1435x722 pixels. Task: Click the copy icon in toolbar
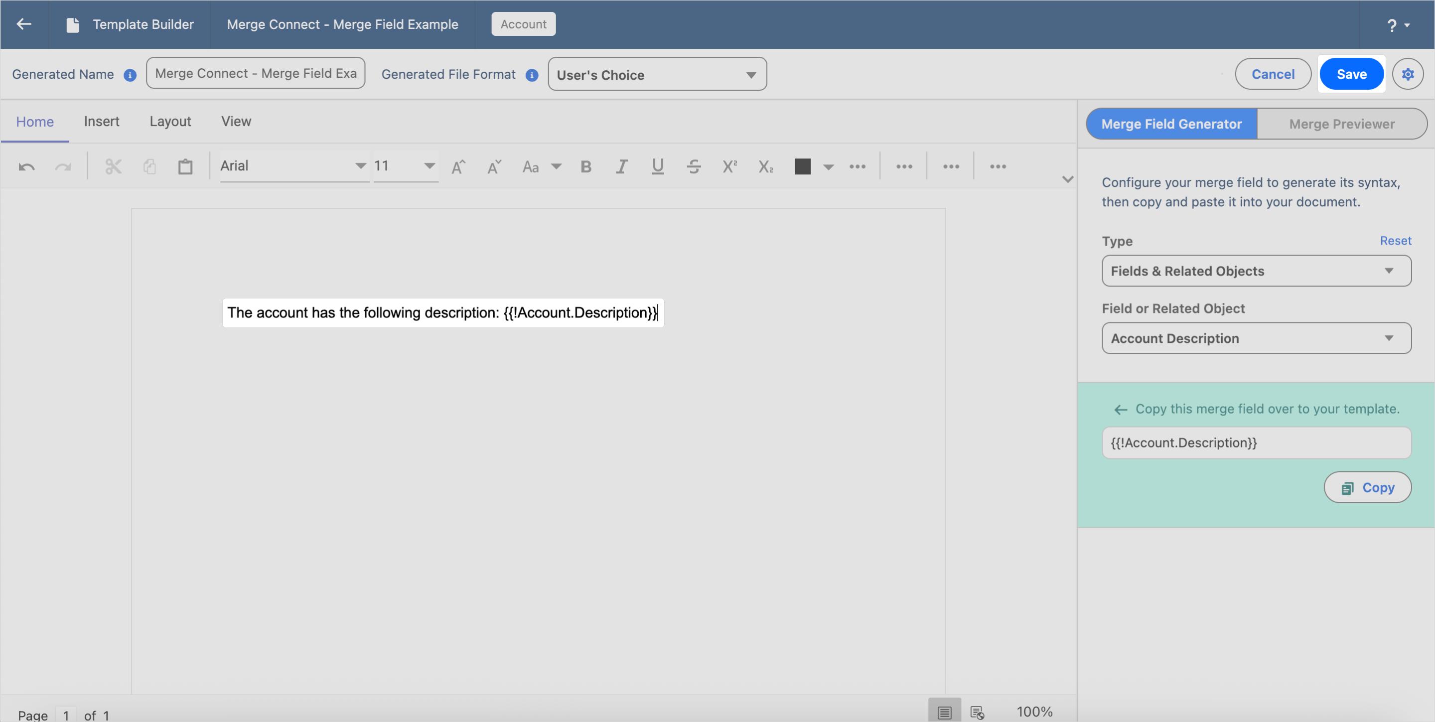[149, 166]
